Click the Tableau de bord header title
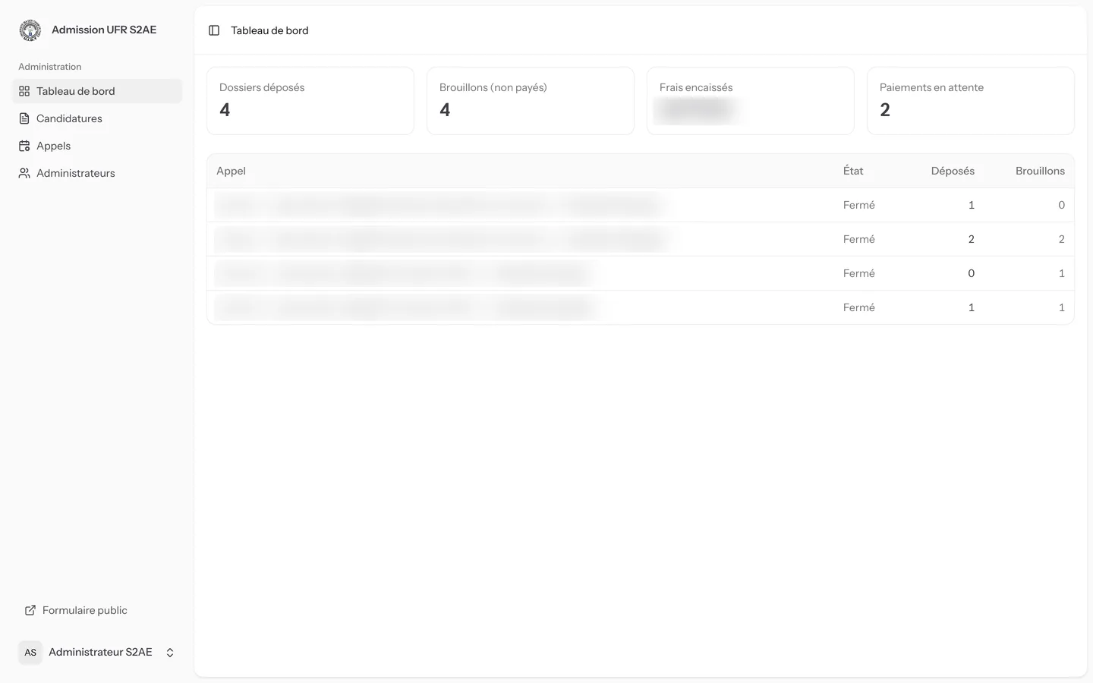Screen dimensions: 1093x683 click(269, 30)
